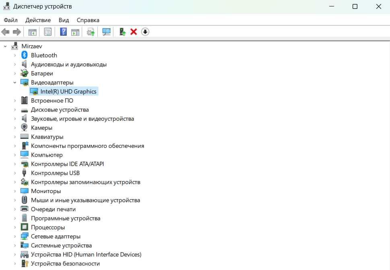The width and height of the screenshot is (390, 270).
Task: Select the Программные устройства row
Action: [x=66, y=218]
